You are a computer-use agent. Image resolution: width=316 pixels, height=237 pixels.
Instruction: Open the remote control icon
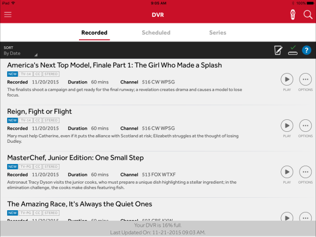tap(293, 15)
